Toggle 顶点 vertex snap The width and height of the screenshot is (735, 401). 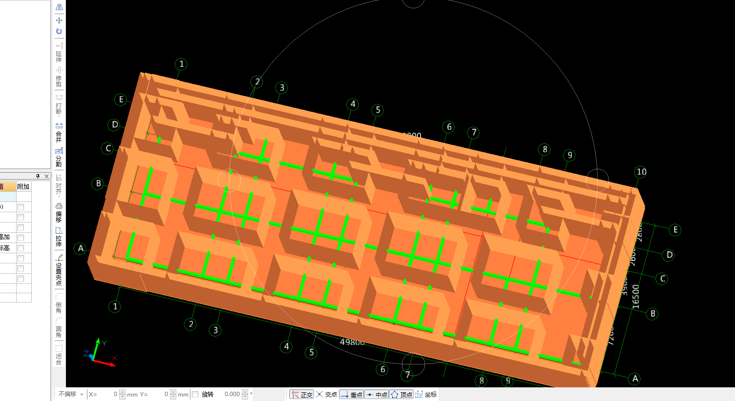401,394
